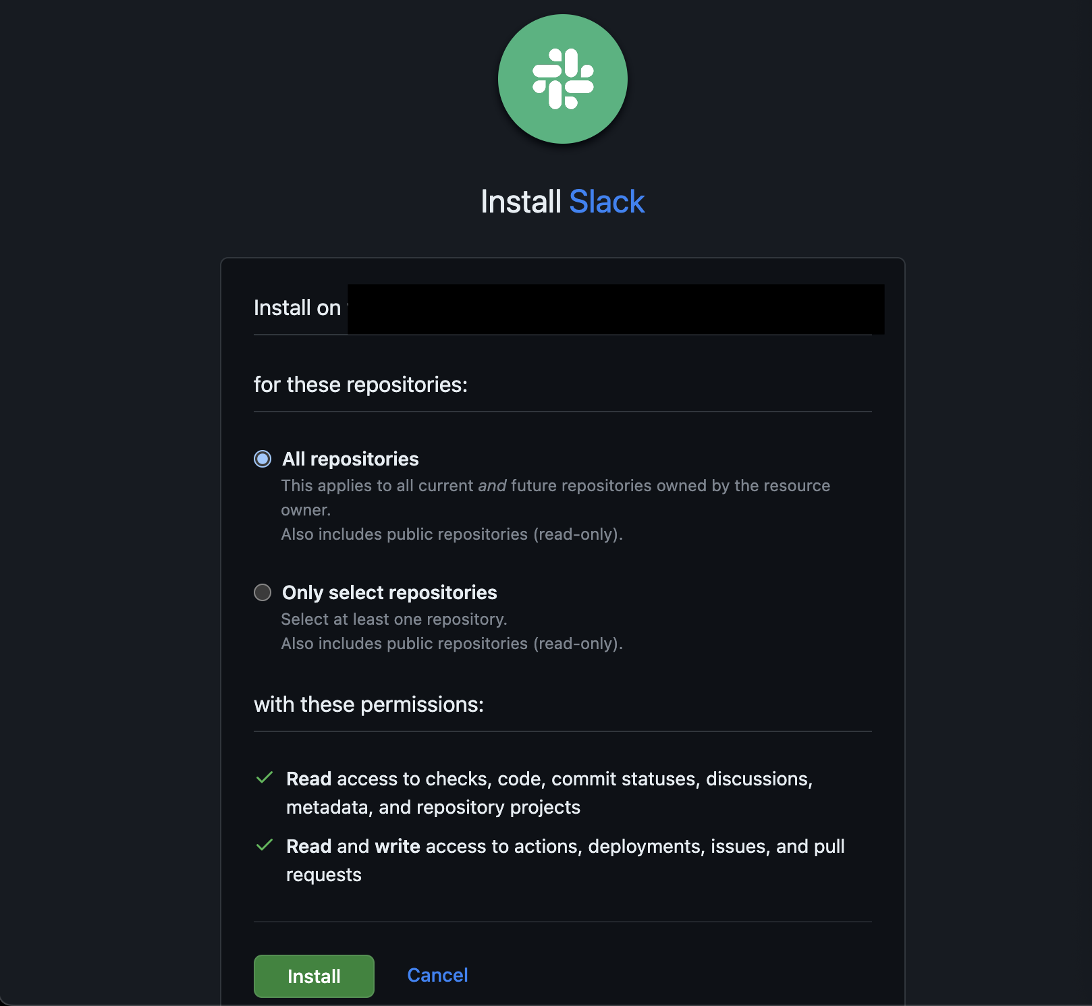Click the Slack logo circle above the title

click(x=562, y=79)
